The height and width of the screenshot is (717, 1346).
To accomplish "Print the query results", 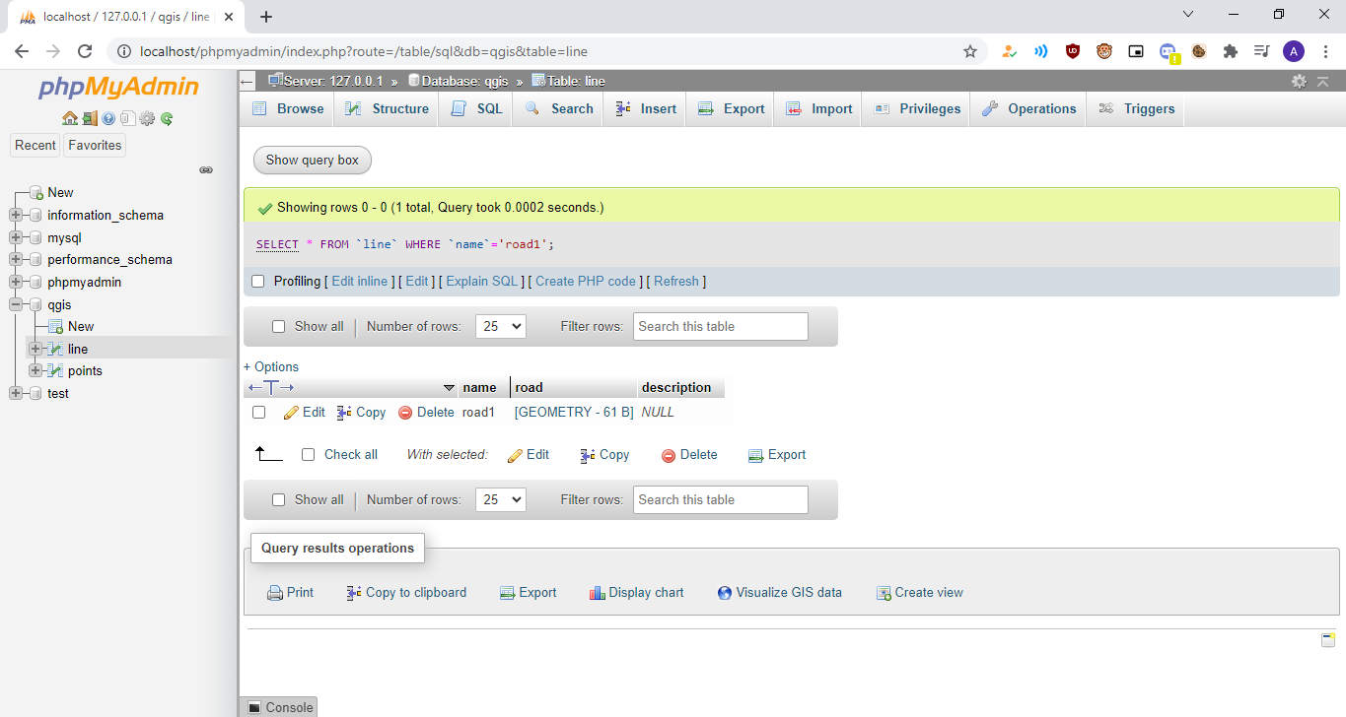I will point(290,592).
